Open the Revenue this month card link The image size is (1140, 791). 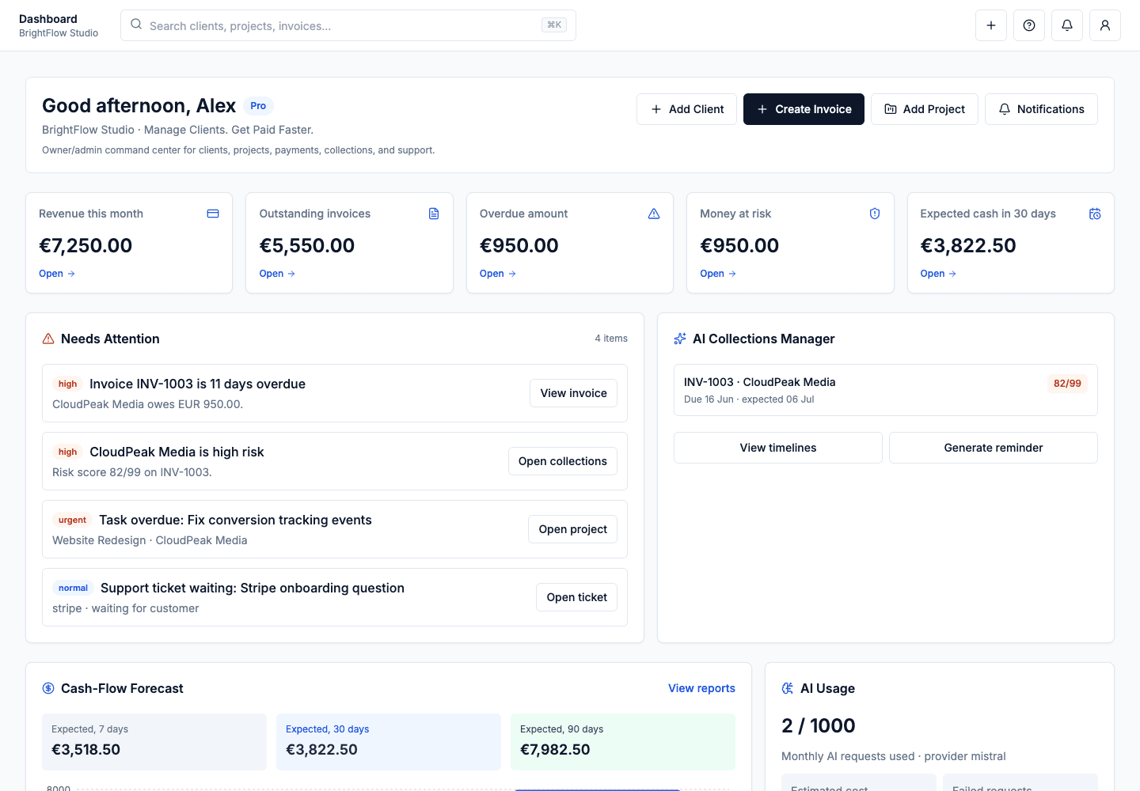[57, 274]
